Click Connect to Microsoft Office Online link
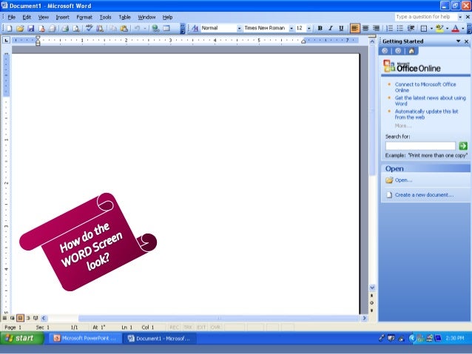 click(425, 87)
